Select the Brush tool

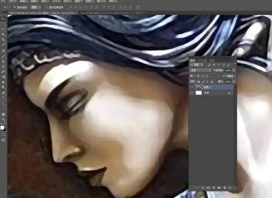click(3, 56)
